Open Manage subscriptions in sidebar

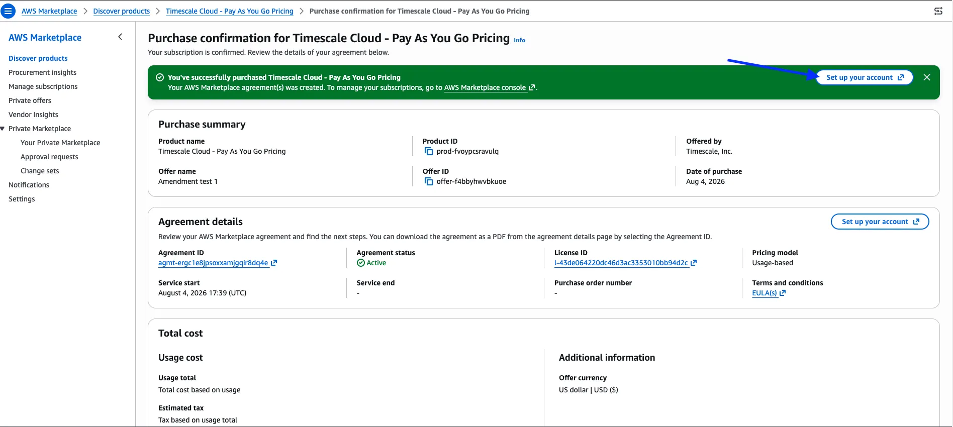pyautogui.click(x=43, y=86)
